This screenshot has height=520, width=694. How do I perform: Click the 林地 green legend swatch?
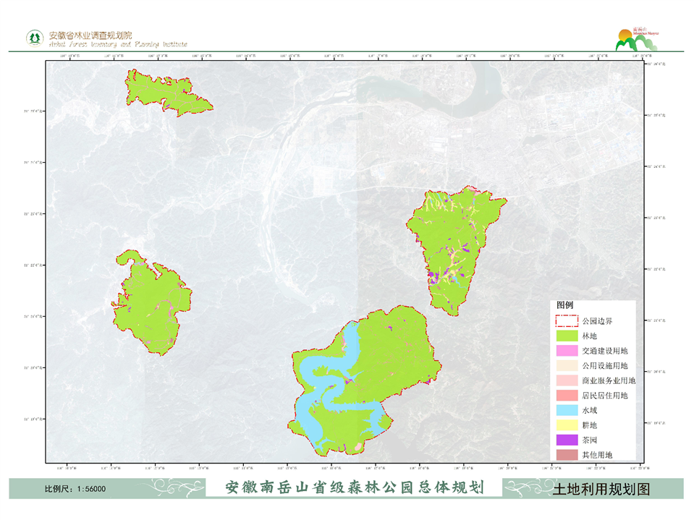click(567, 336)
